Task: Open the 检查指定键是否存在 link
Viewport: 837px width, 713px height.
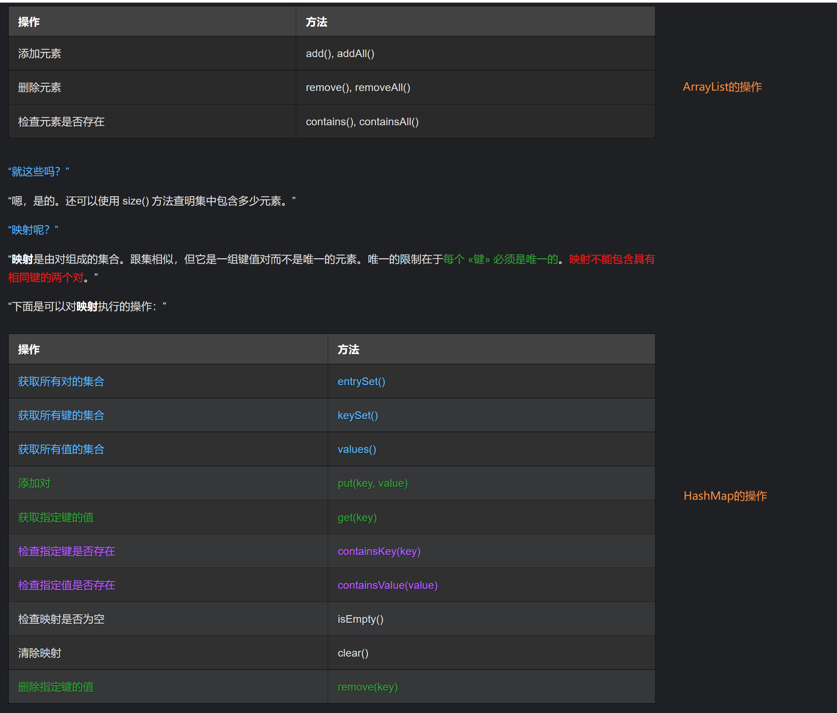Action: point(66,551)
